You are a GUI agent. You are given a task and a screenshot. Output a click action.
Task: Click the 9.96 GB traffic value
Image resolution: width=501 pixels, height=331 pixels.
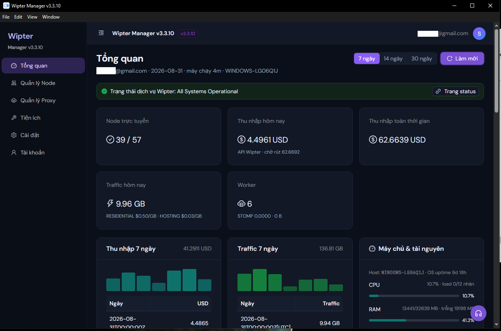point(130,204)
